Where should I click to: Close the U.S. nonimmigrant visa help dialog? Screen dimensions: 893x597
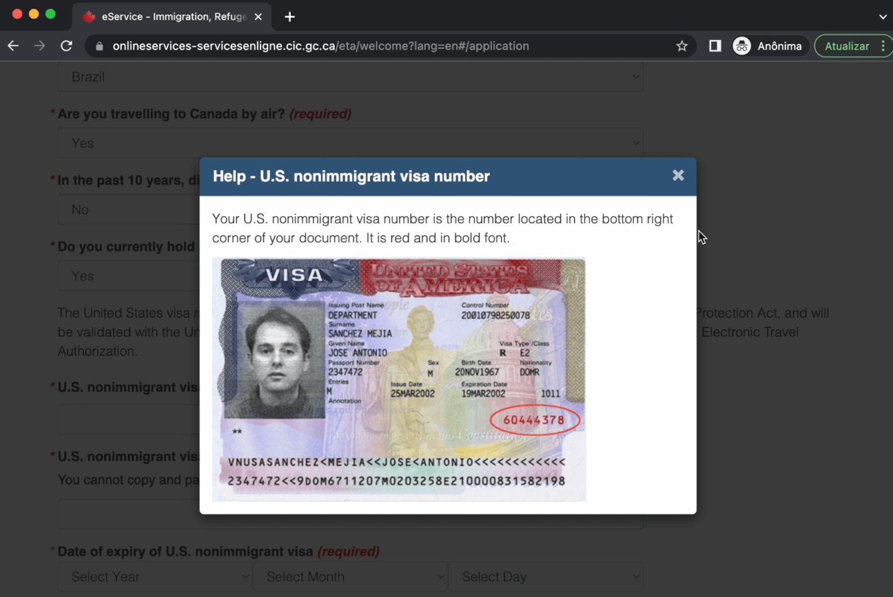click(678, 175)
